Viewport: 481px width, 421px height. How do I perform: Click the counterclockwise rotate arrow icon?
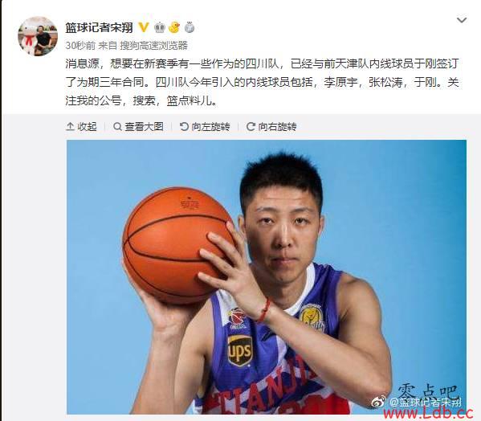(x=184, y=126)
